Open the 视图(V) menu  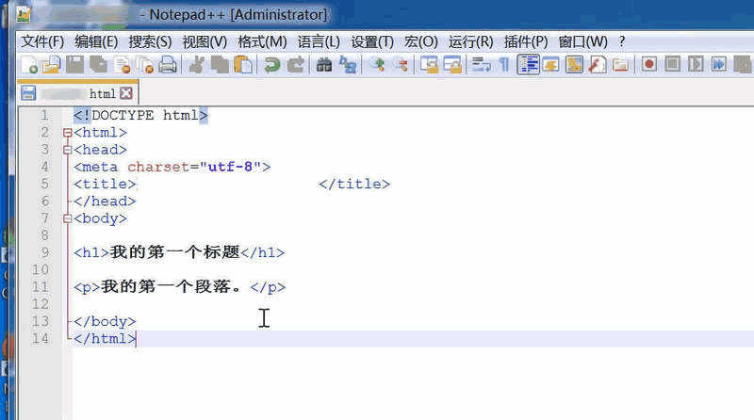(x=205, y=41)
